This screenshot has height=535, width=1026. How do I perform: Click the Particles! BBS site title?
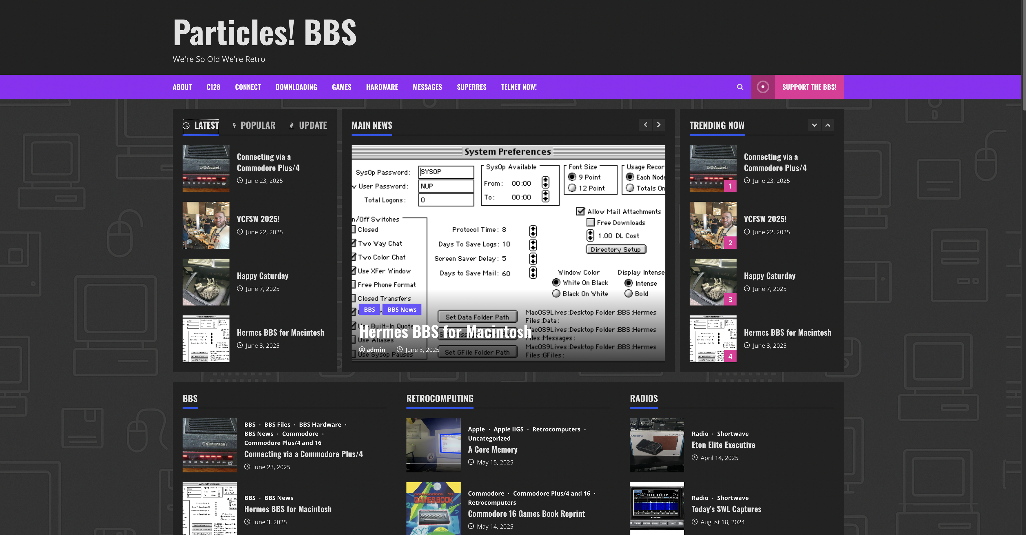[264, 33]
